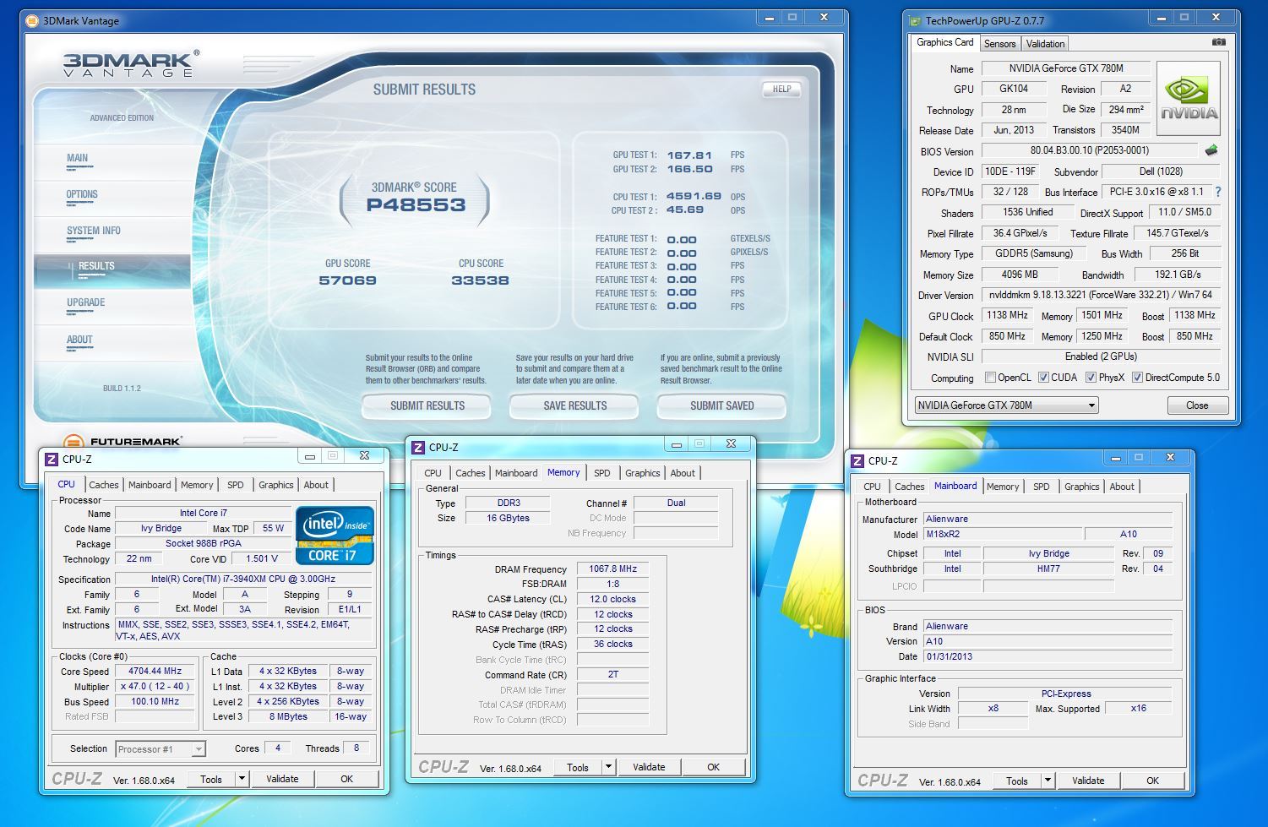Image resolution: width=1268 pixels, height=827 pixels.
Task: Click the Intel Core i7 logo in CPU-Z
Action: pyautogui.click(x=335, y=535)
